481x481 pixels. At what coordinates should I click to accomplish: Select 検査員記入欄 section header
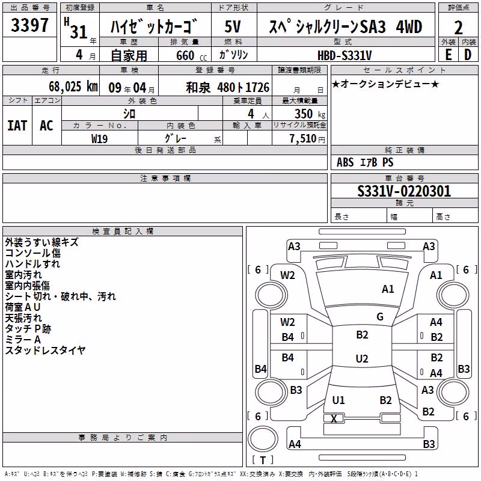pyautogui.click(x=123, y=231)
